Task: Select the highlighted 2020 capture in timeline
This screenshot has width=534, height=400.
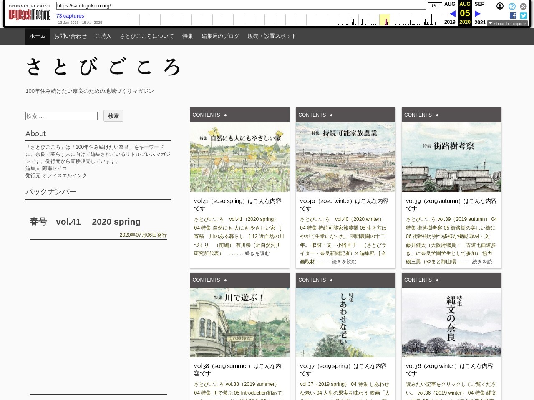Action: point(386,22)
